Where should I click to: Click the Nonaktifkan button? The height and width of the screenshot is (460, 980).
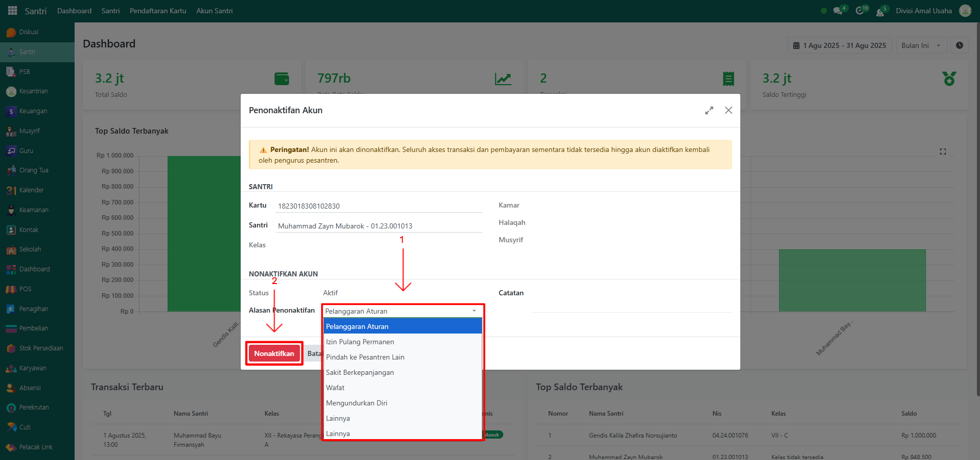click(x=274, y=353)
